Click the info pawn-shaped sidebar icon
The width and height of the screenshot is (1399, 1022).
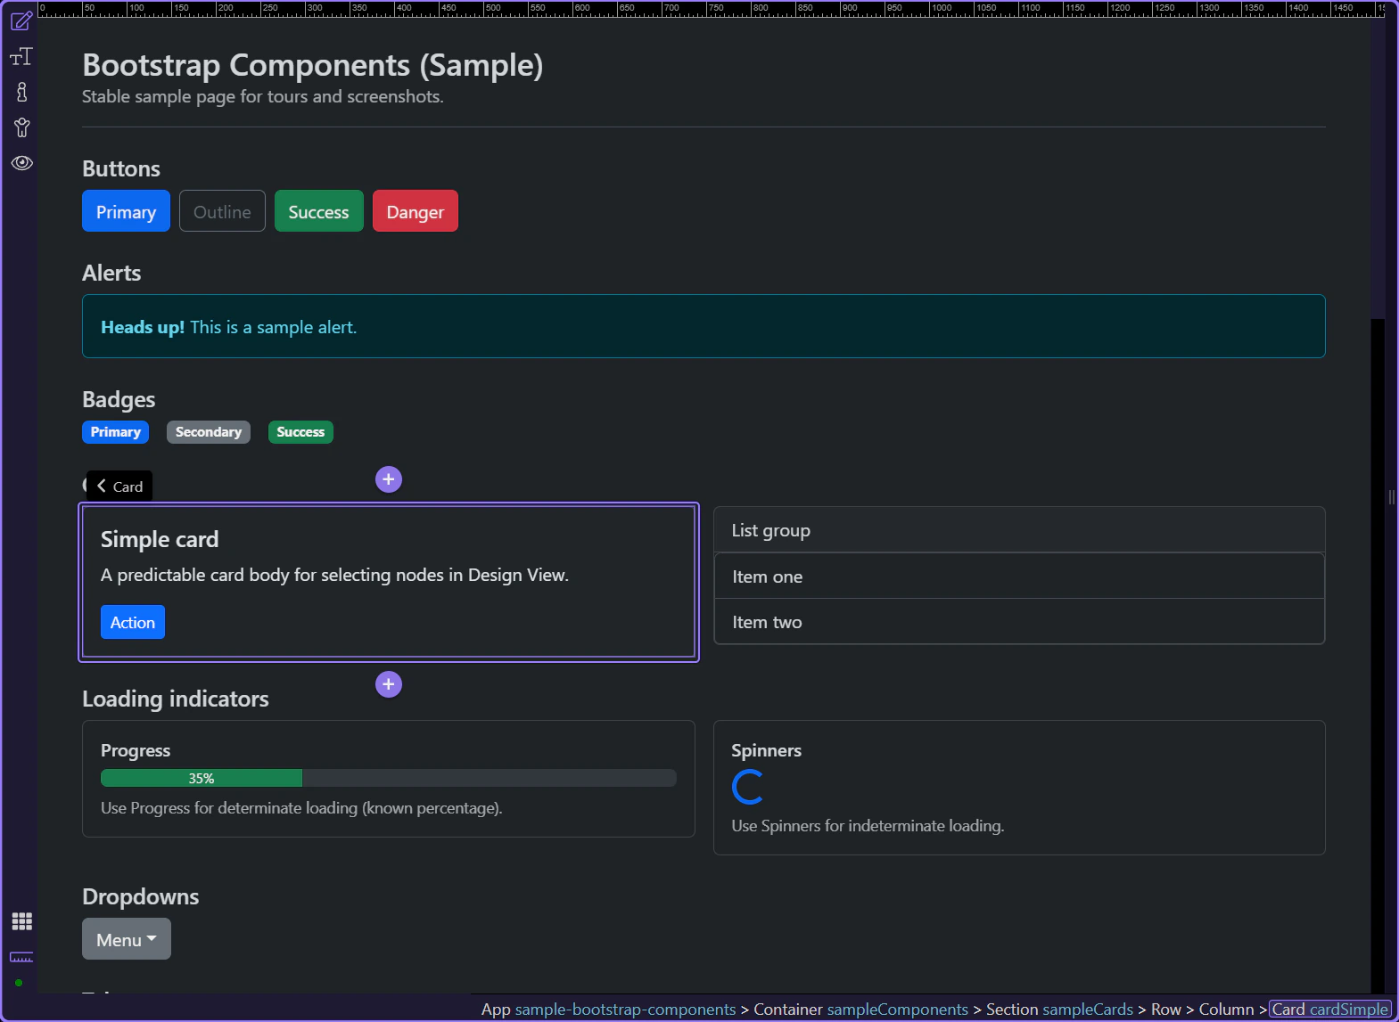pos(21,92)
